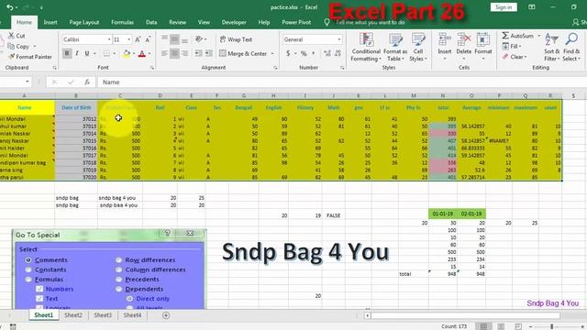The height and width of the screenshot is (330, 587).
Task: Switch to Sheet3 tab
Action: 103,315
